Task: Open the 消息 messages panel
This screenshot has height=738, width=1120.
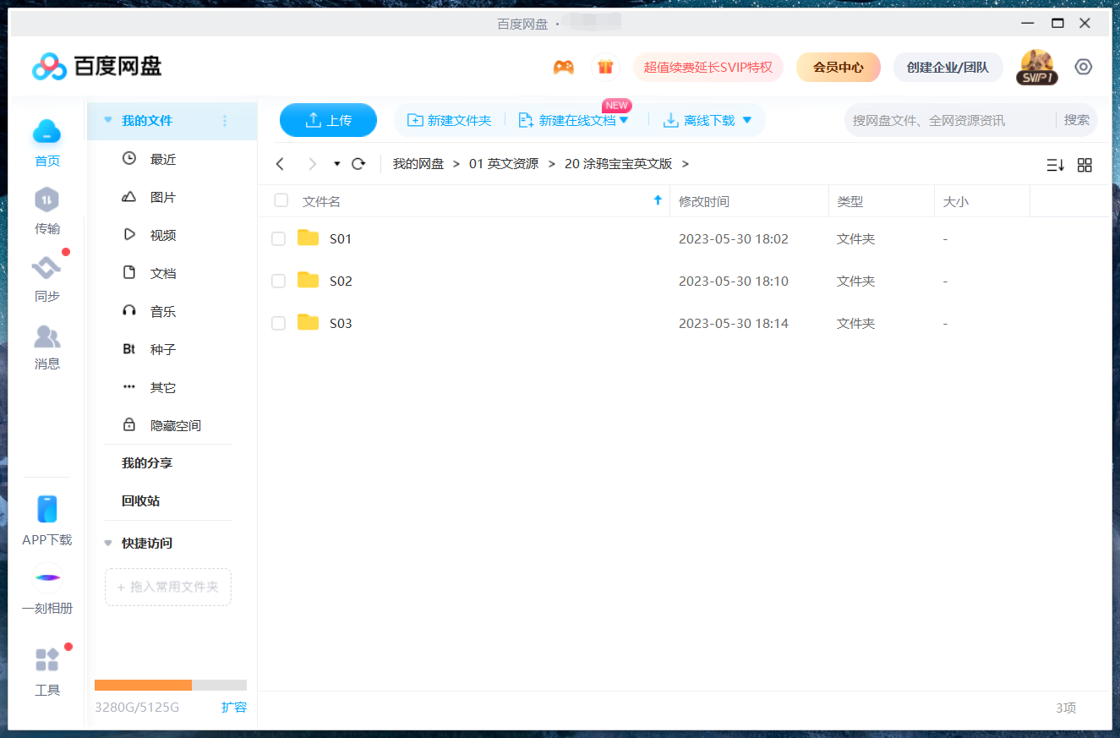Action: tap(46, 347)
